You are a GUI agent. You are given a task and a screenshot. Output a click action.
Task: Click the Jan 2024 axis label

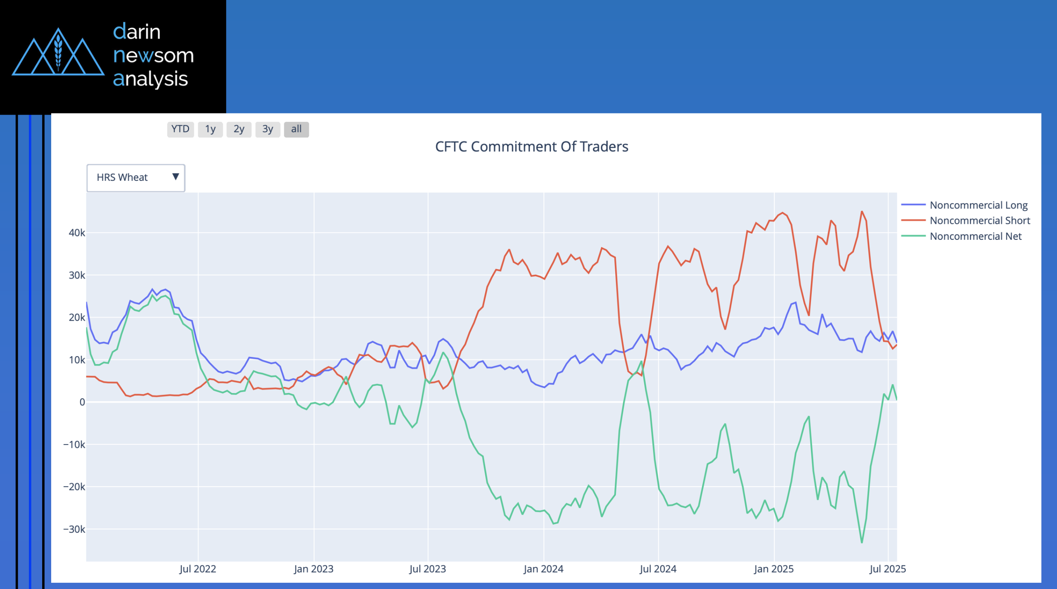tap(543, 569)
